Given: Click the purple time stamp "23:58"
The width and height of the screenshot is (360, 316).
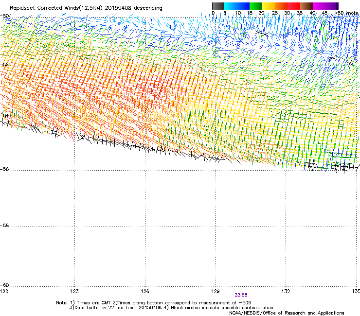Looking at the screenshot, I should coord(241,295).
